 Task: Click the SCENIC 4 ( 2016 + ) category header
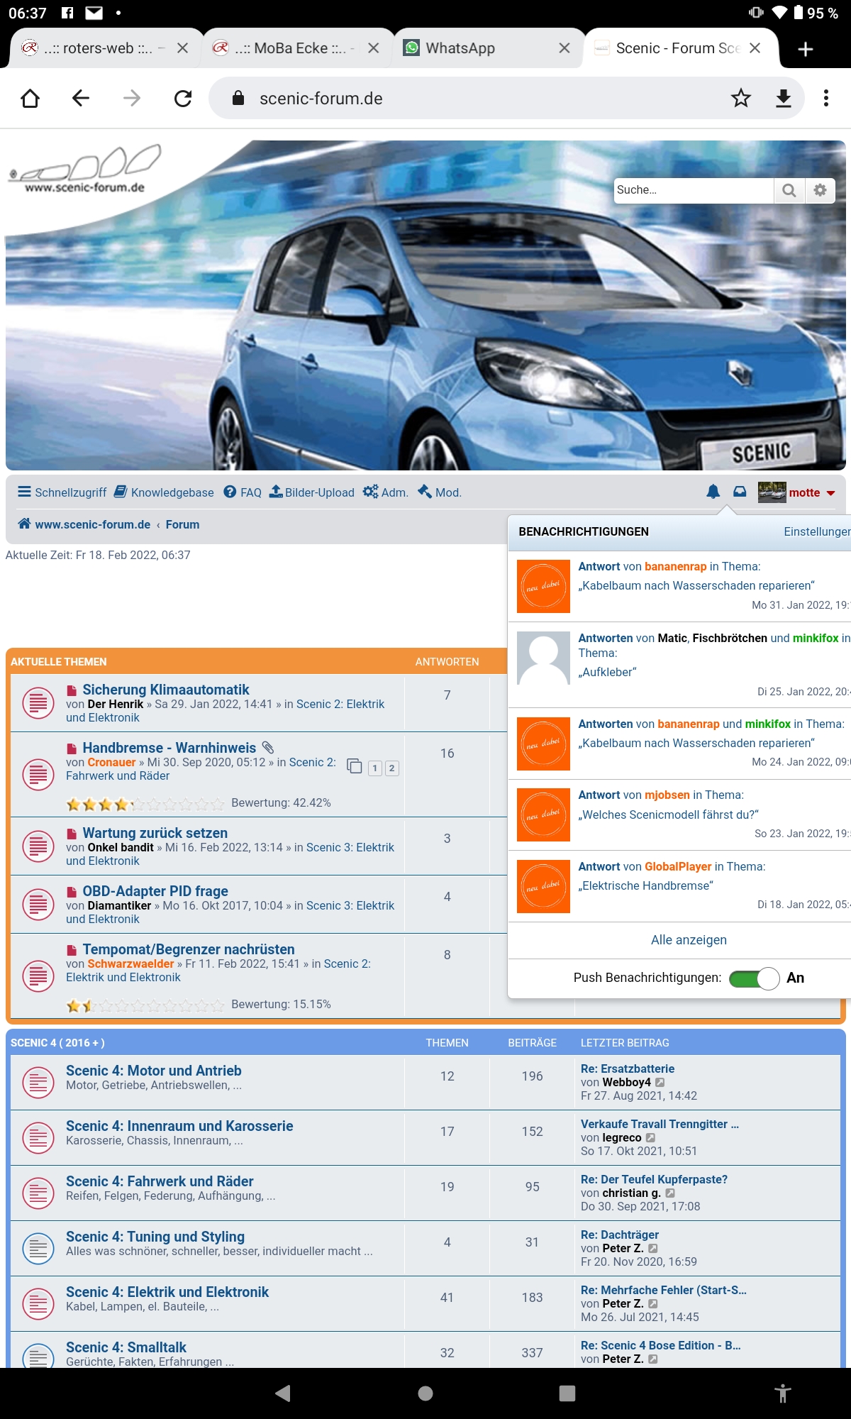pos(57,1043)
